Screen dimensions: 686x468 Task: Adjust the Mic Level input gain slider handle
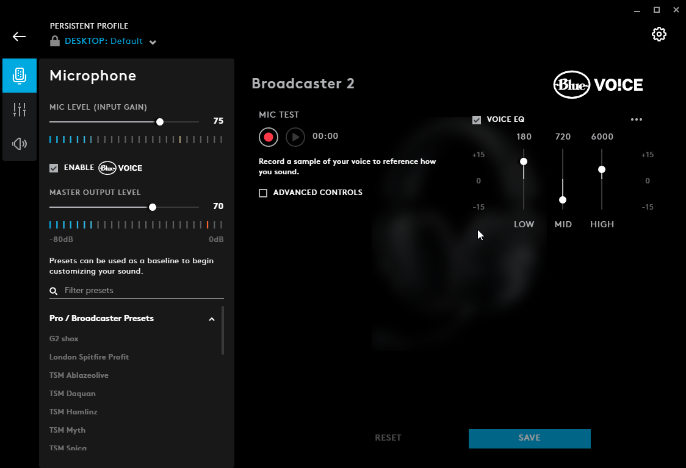click(x=160, y=122)
